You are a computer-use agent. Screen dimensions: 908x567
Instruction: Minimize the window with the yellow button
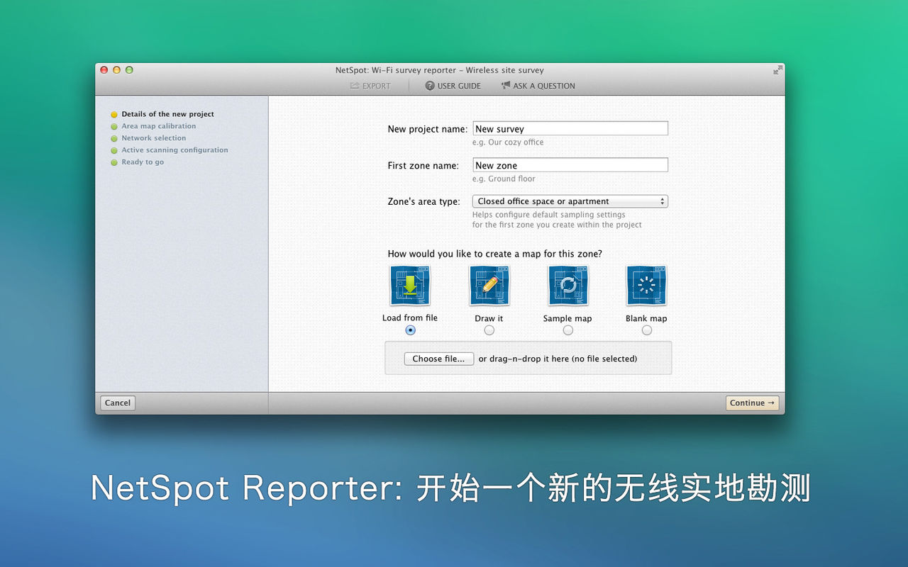coord(116,70)
